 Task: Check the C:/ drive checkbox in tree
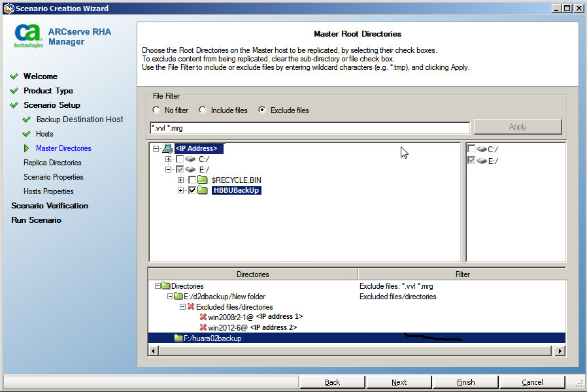180,159
